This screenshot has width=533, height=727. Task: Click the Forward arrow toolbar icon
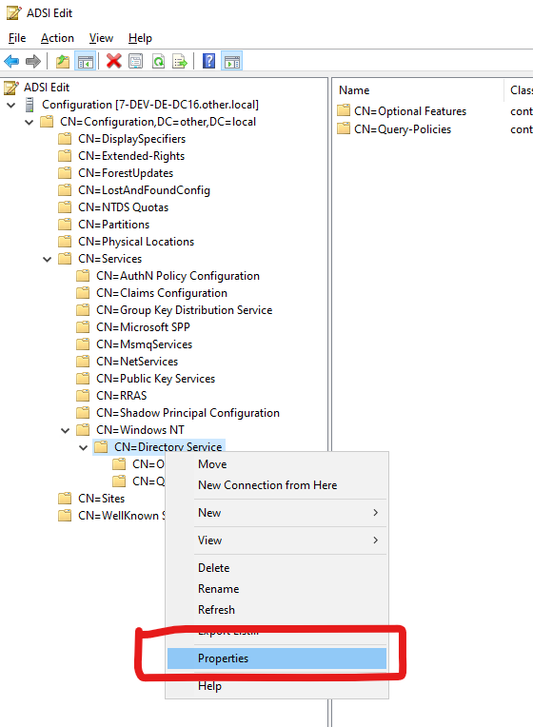(x=33, y=61)
